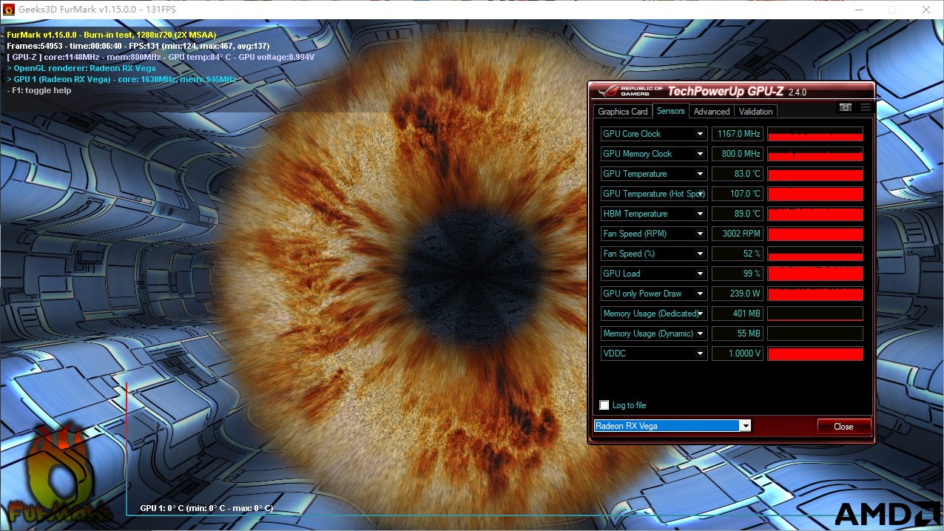Click the GPU only Power Draw graph

pyautogui.click(x=815, y=294)
